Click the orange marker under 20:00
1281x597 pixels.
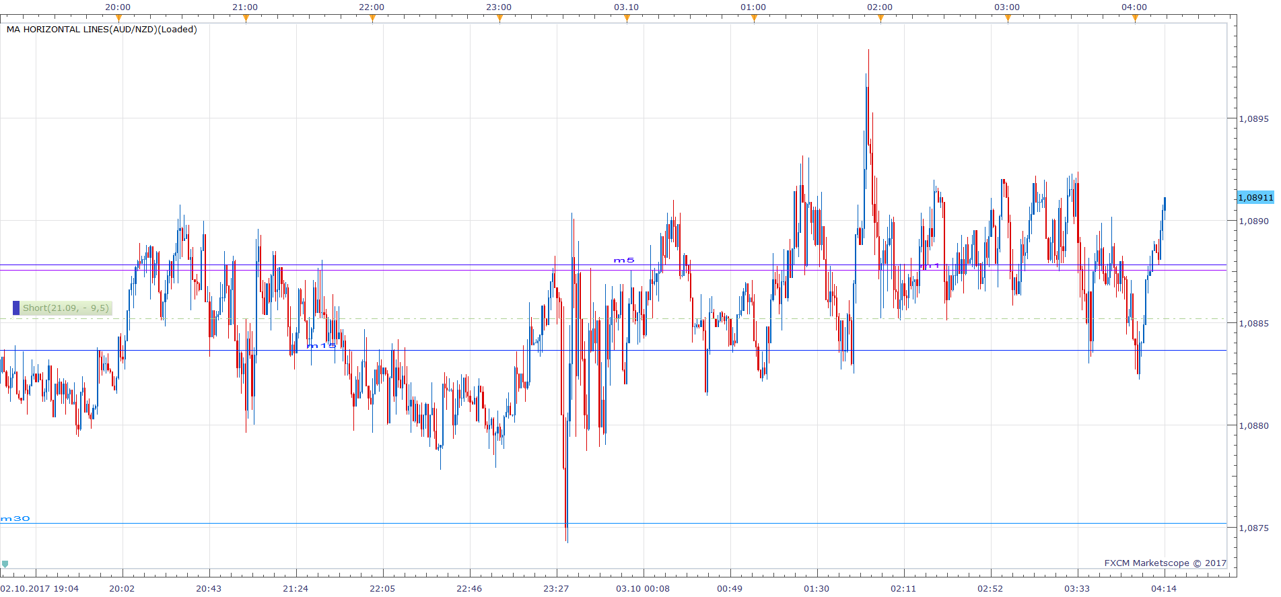point(119,18)
